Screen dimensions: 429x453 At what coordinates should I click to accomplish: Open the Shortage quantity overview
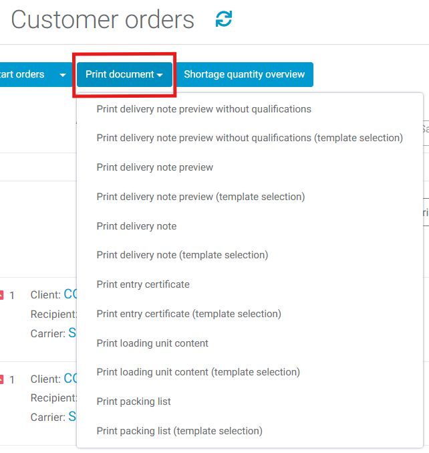(x=244, y=74)
